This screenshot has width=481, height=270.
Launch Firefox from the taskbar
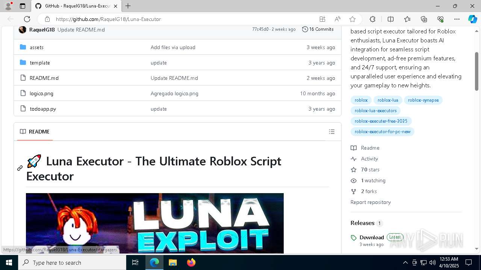[x=191, y=262]
